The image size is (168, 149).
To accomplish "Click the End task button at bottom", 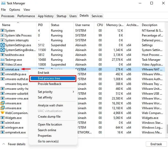I will pyautogui.click(x=156, y=144).
